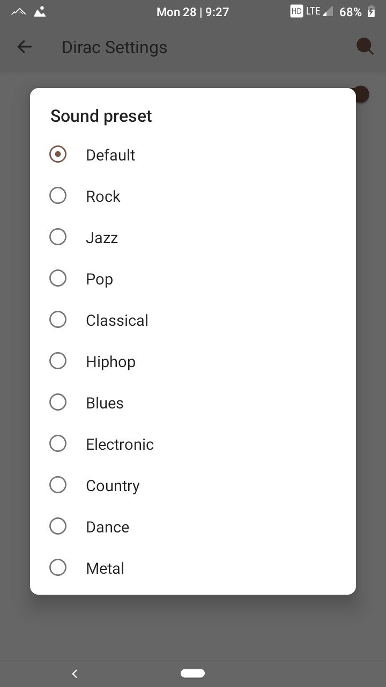Select the Rock sound preset
This screenshot has height=687, width=386.
tap(193, 196)
